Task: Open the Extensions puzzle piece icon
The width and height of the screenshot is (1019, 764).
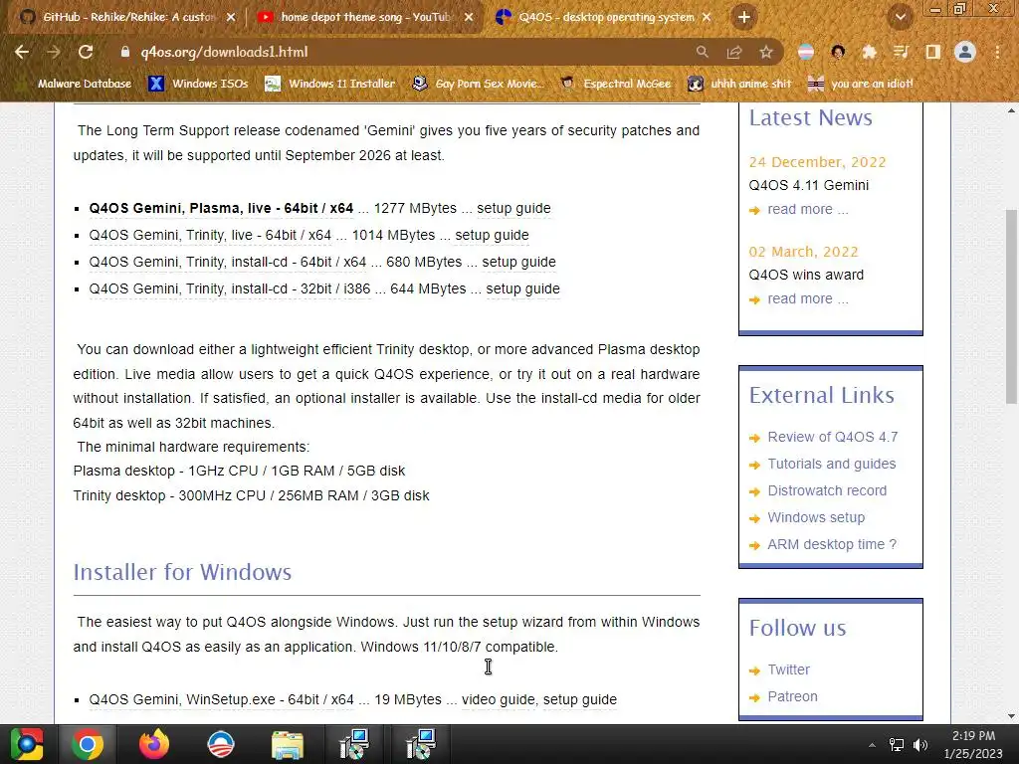Action: [869, 52]
